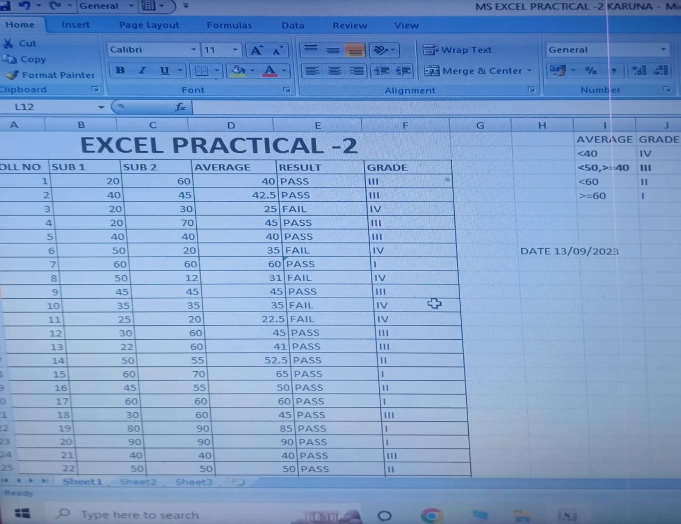This screenshot has width=681, height=524.
Task: Click the Insert Function fx icon
Action: (180, 107)
